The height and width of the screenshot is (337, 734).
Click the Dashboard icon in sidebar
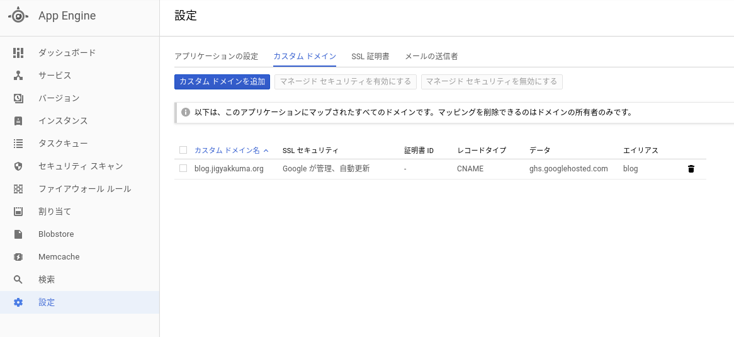[18, 53]
